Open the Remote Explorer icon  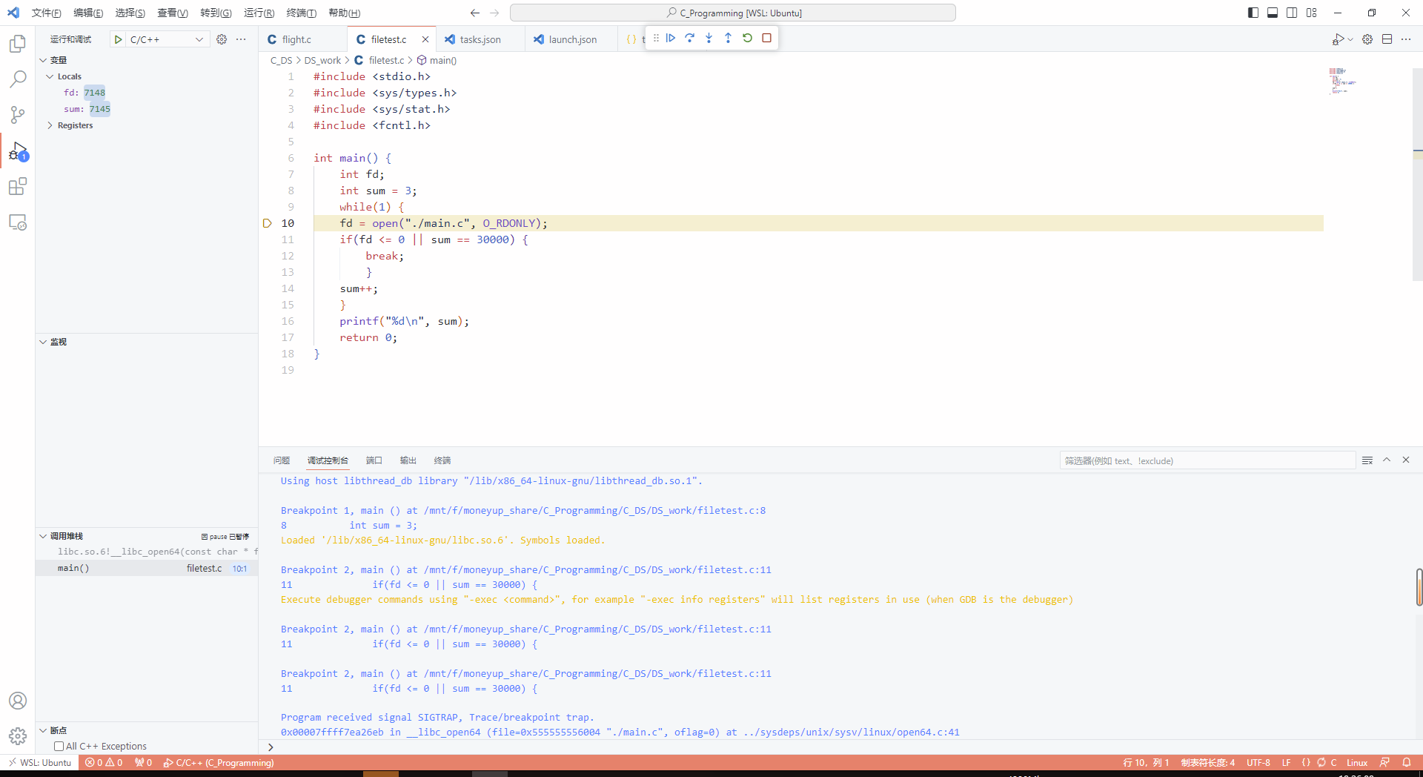[17, 222]
